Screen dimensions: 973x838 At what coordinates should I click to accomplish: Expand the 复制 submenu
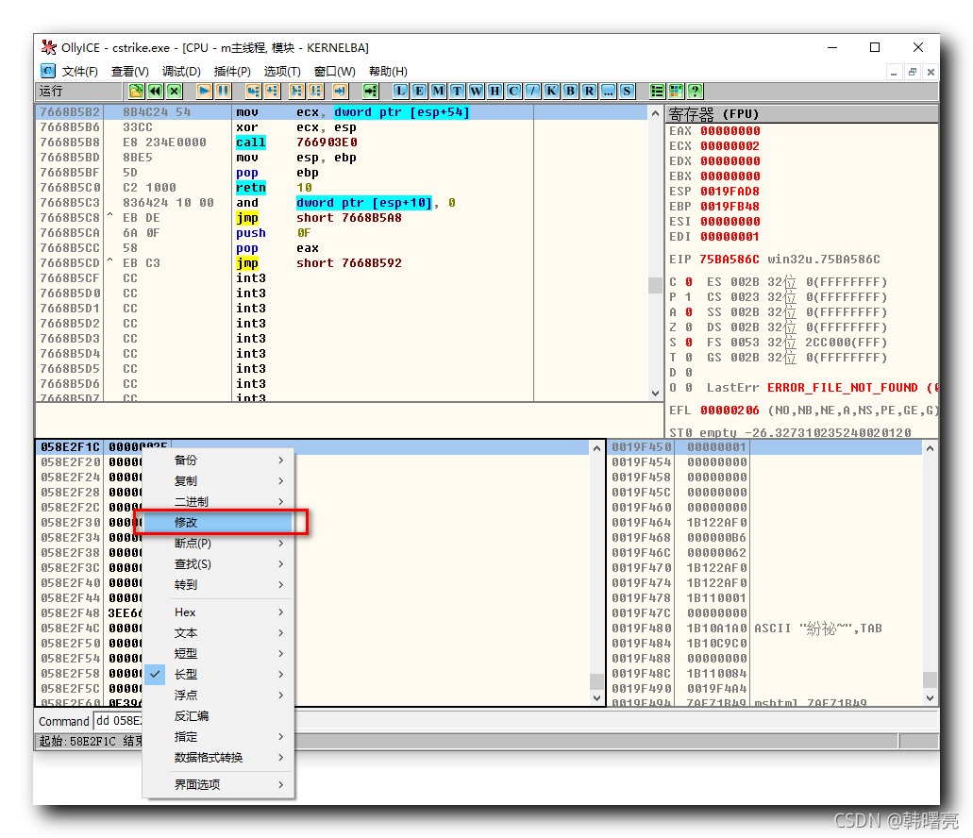(x=218, y=480)
